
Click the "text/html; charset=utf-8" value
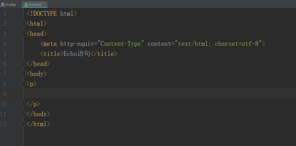click(x=218, y=44)
